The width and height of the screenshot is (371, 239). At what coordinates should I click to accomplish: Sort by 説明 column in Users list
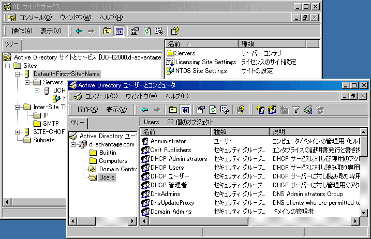[315, 131]
